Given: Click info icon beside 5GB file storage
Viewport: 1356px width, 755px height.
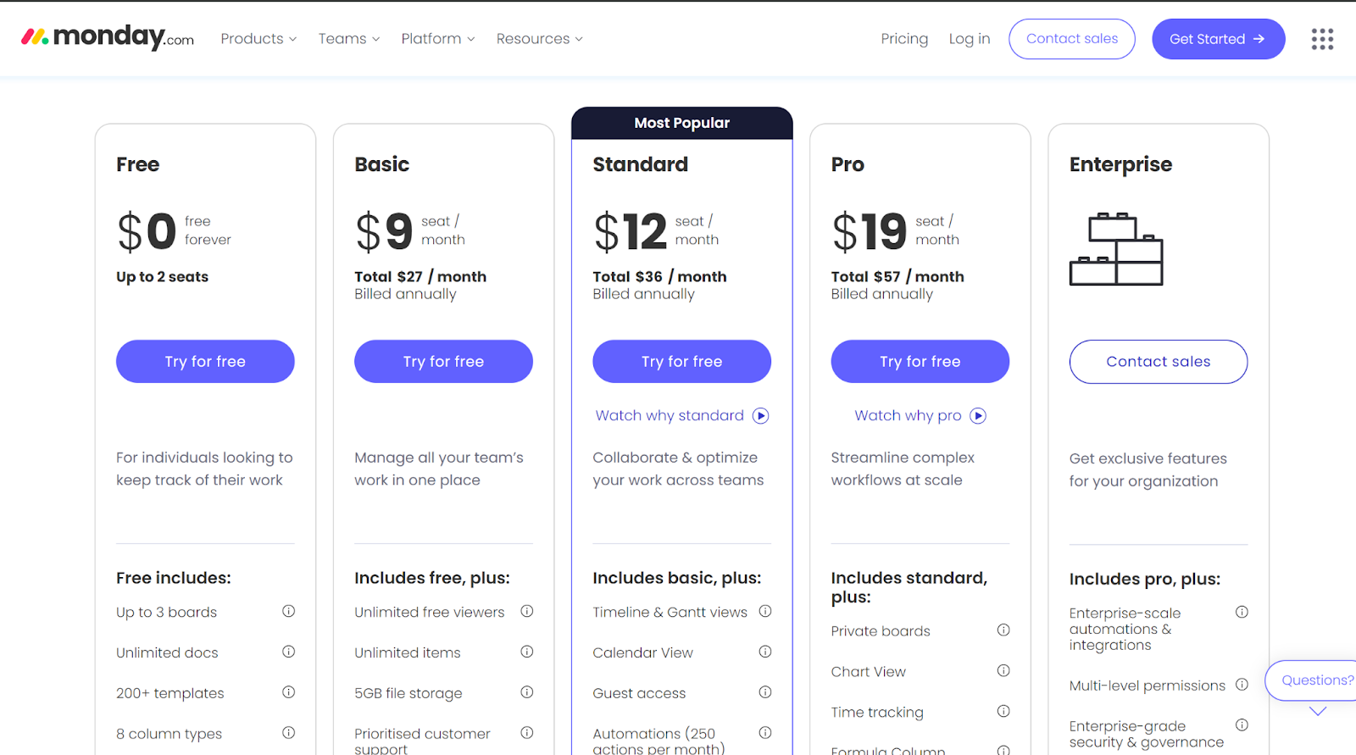Looking at the screenshot, I should point(526,692).
